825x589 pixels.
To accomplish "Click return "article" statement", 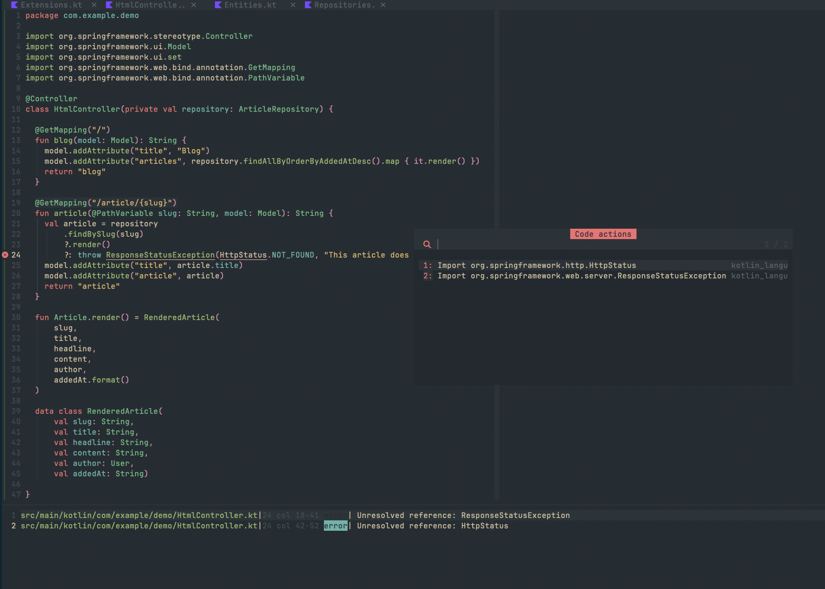I will pyautogui.click(x=82, y=286).
